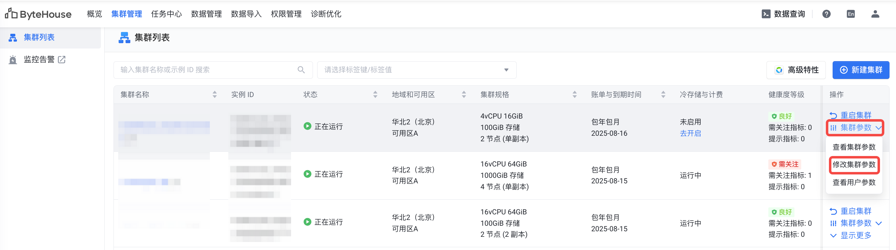
Task: Switch language with the En icon
Action: [x=850, y=14]
